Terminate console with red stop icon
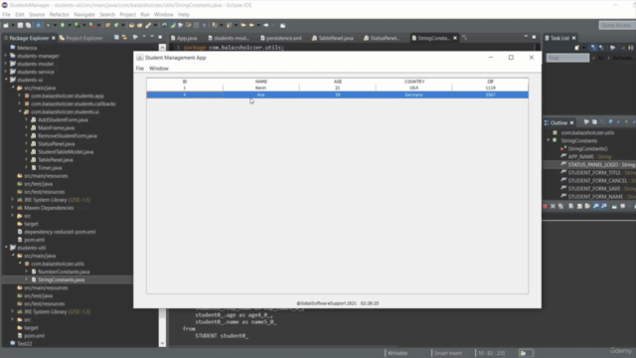Viewport: 636px width, 358px height. [x=546, y=206]
